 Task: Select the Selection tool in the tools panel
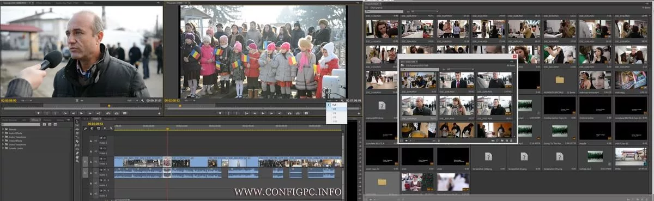77,121
